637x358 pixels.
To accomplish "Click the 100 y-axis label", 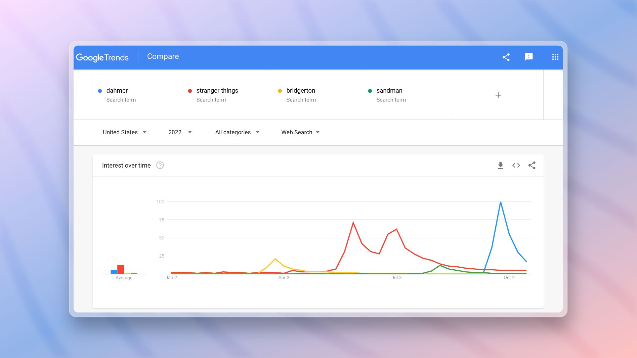I will (x=160, y=202).
